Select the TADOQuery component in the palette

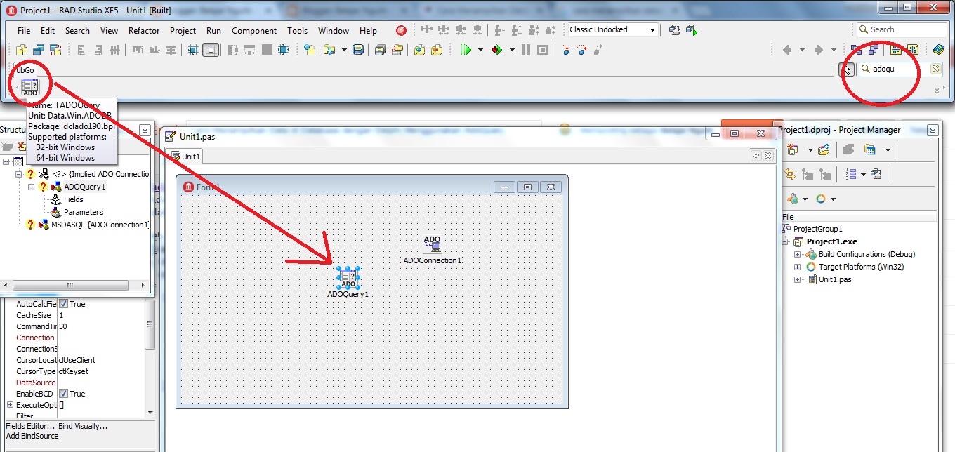pos(30,87)
